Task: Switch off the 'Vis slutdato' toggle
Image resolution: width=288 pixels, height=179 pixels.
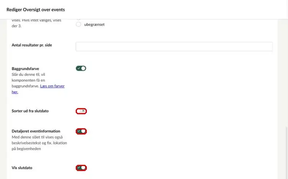Action: 81,168
